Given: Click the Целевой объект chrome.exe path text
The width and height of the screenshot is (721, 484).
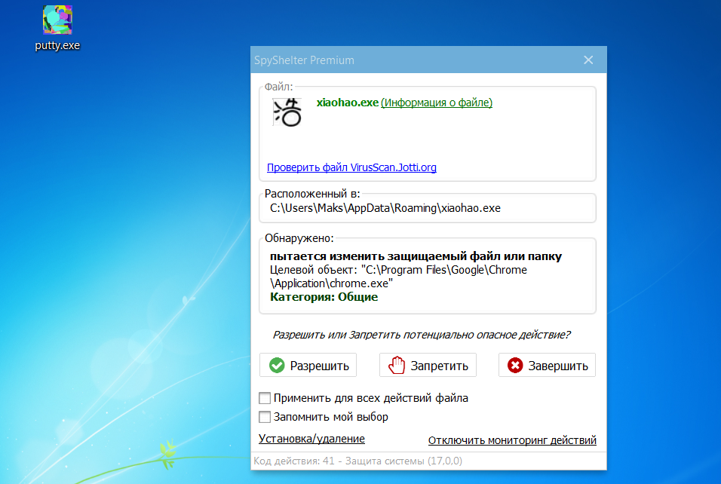Looking at the screenshot, I should tap(398, 277).
